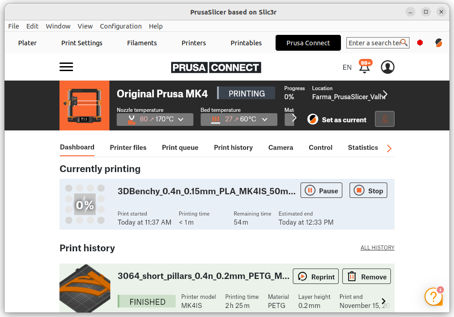Click the PRINTING status badge

pos(247,94)
